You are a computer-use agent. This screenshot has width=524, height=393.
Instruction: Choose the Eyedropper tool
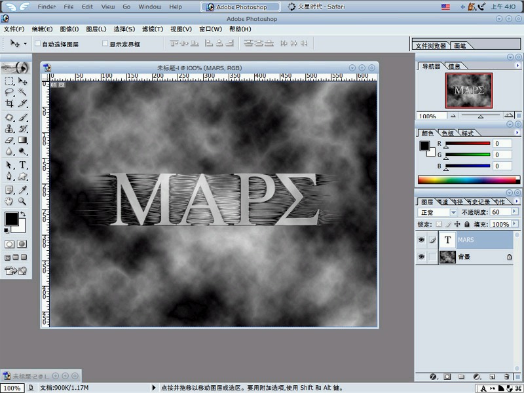click(x=23, y=189)
